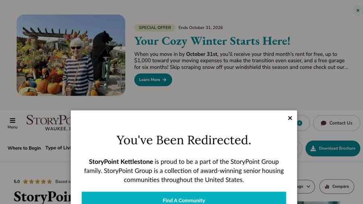Click the special offer photo thumbnail
The image size is (363, 204).
(71, 55)
